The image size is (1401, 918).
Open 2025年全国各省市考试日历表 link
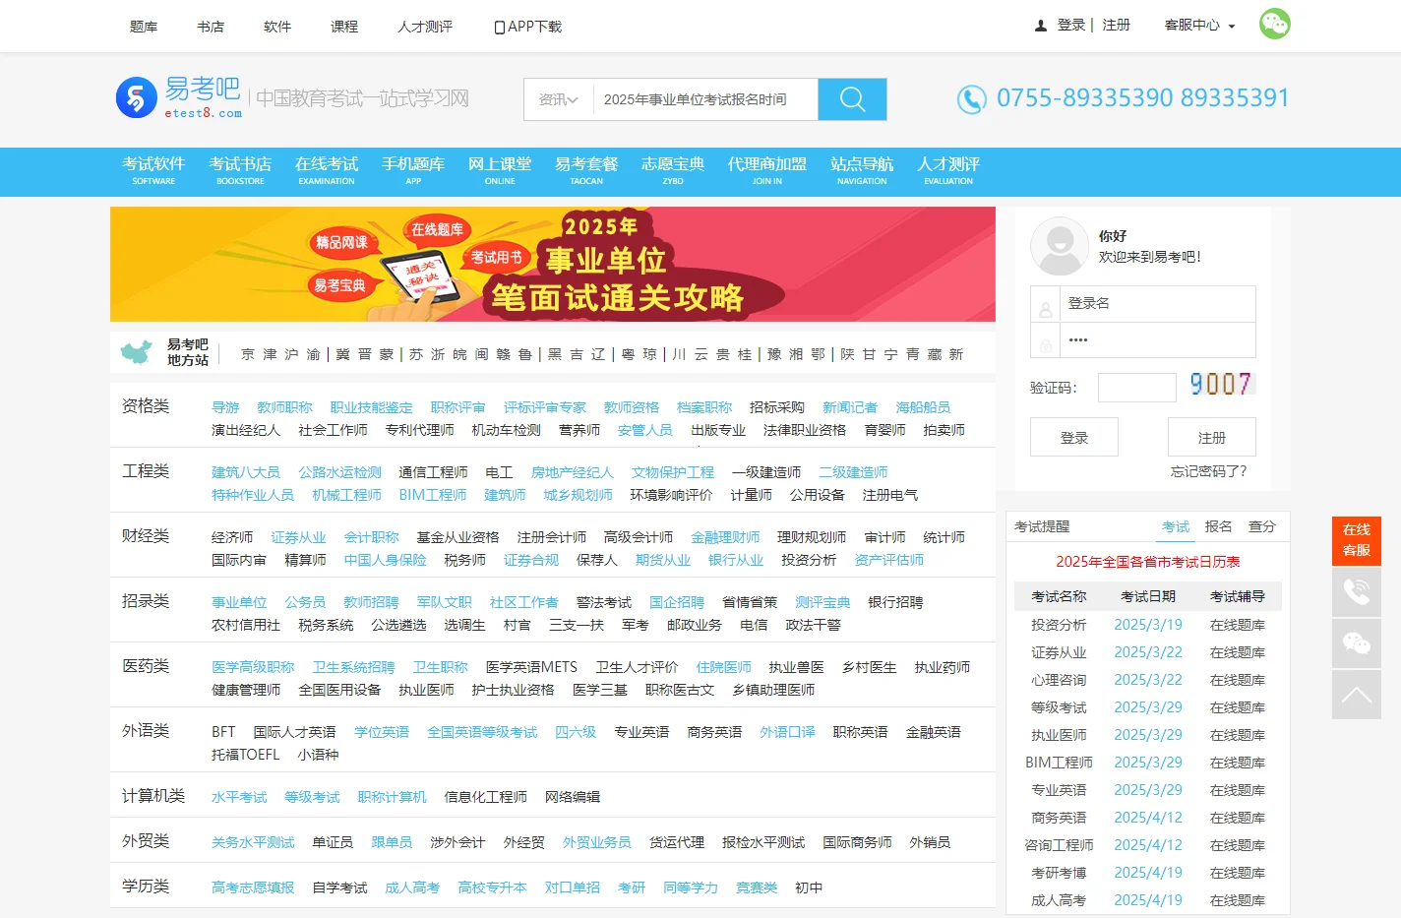[1148, 562]
